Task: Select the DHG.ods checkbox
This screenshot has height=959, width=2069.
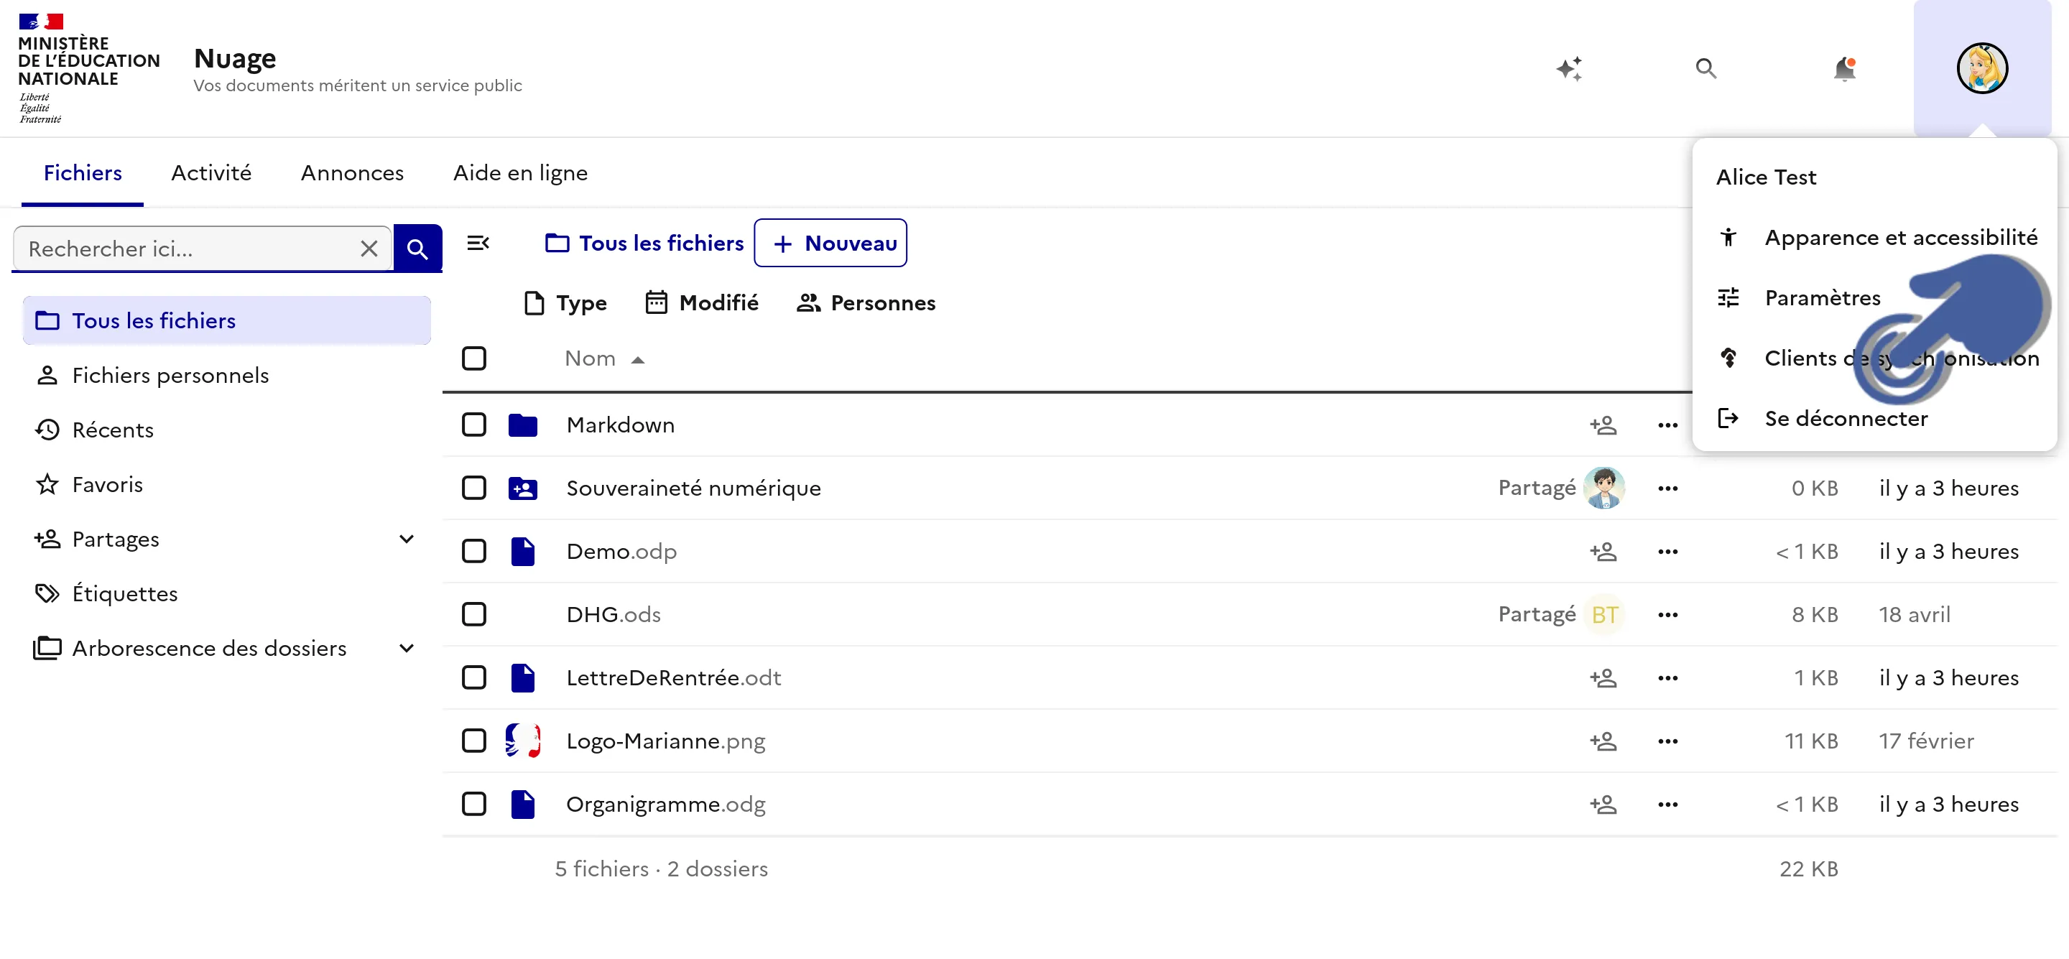Action: tap(474, 614)
